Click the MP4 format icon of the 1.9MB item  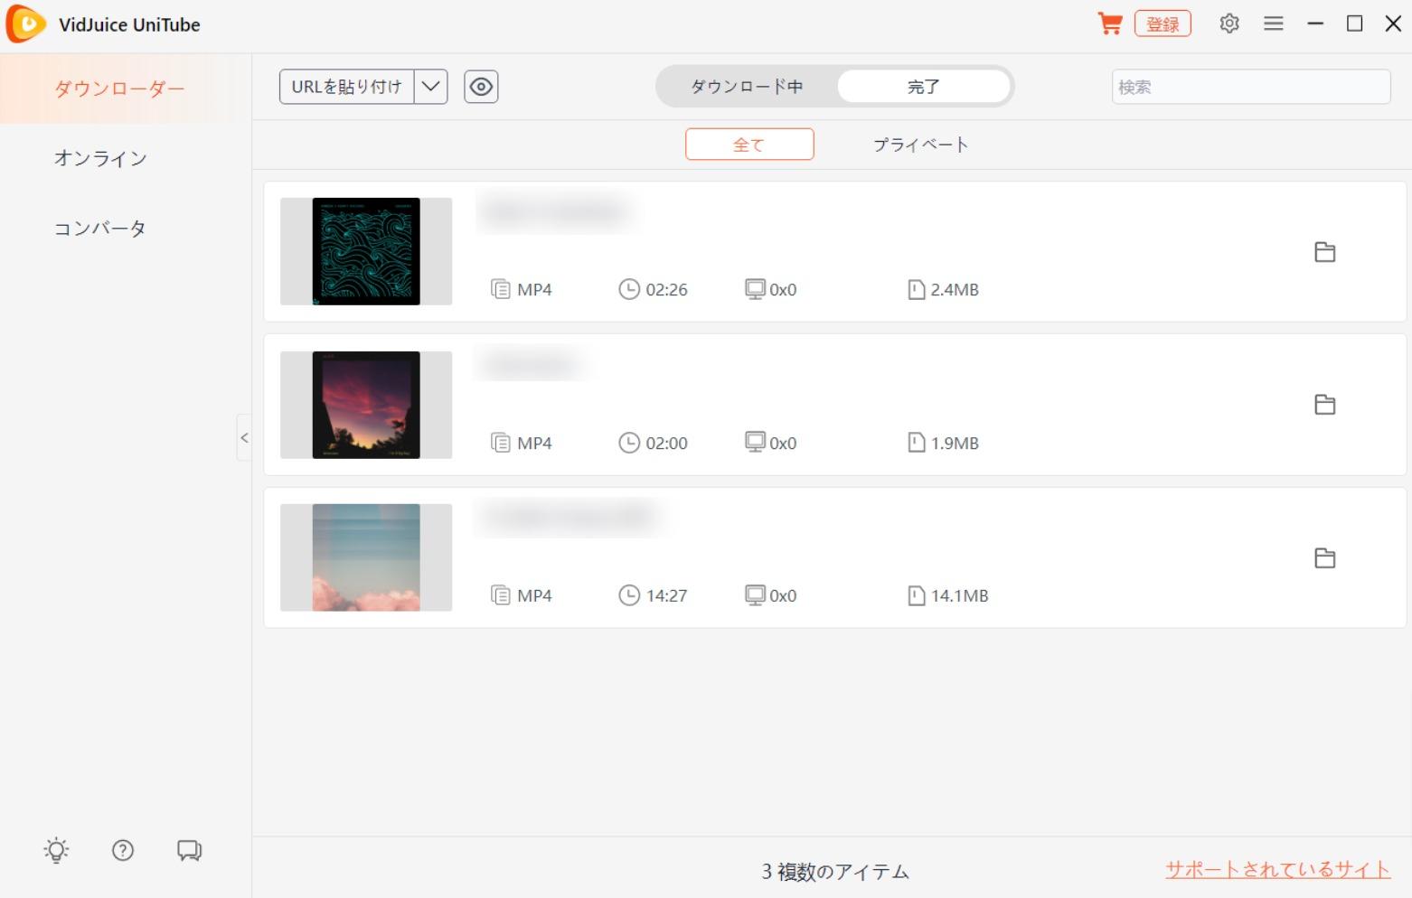(x=500, y=443)
